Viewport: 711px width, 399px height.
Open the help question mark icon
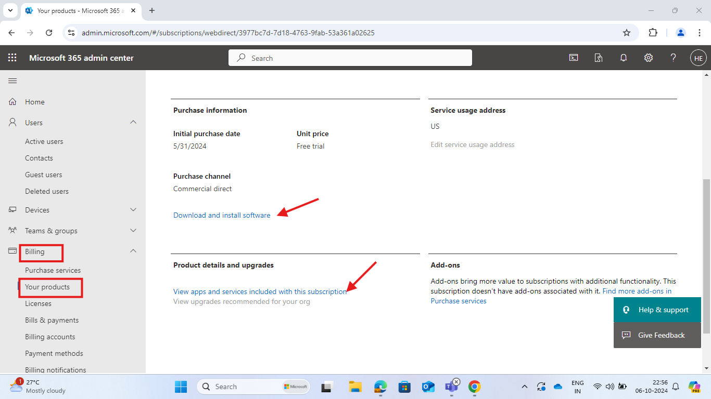coord(674,58)
